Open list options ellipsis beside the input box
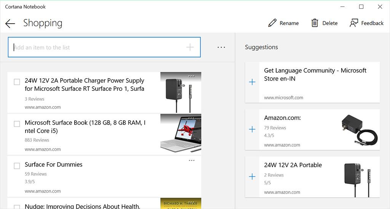 tap(221, 47)
